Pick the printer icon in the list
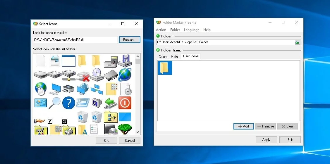 click(69, 89)
